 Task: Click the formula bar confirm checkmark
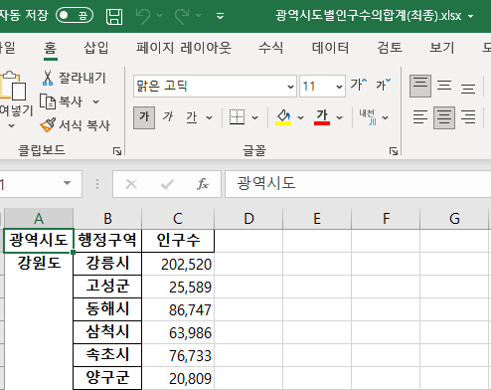tap(167, 184)
